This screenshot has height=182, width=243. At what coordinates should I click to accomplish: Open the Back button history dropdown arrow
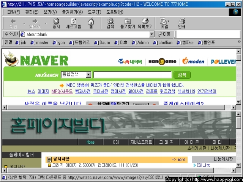pyautogui.click(x=24, y=24)
